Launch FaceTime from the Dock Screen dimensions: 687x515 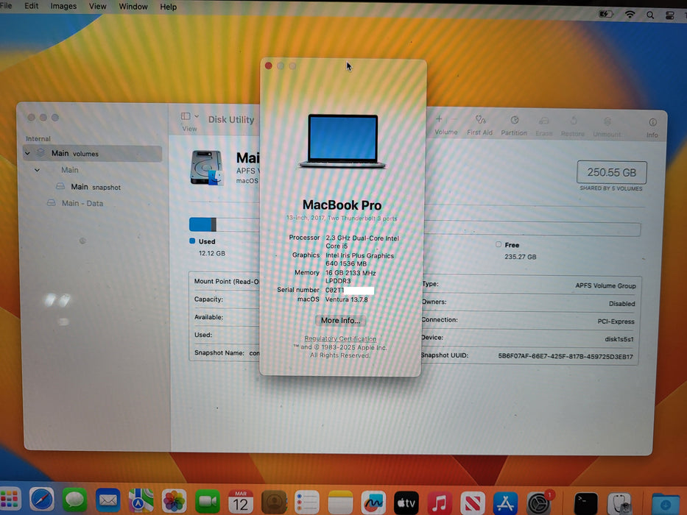point(207,501)
